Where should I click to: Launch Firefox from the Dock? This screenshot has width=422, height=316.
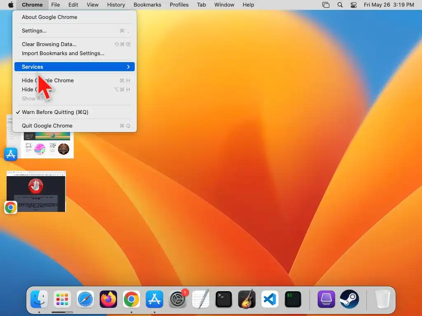pyautogui.click(x=108, y=299)
